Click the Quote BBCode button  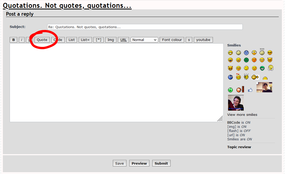pos(42,40)
